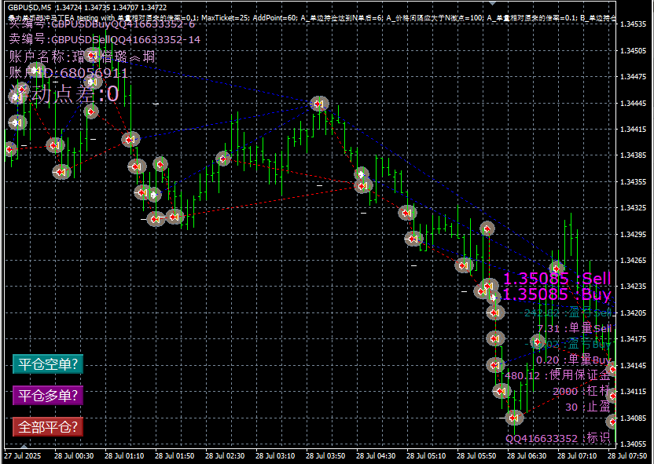Click the trade arrow at the 04:30 pullback
Image resolution: width=654 pixels, height=464 pixels.
pos(362,186)
